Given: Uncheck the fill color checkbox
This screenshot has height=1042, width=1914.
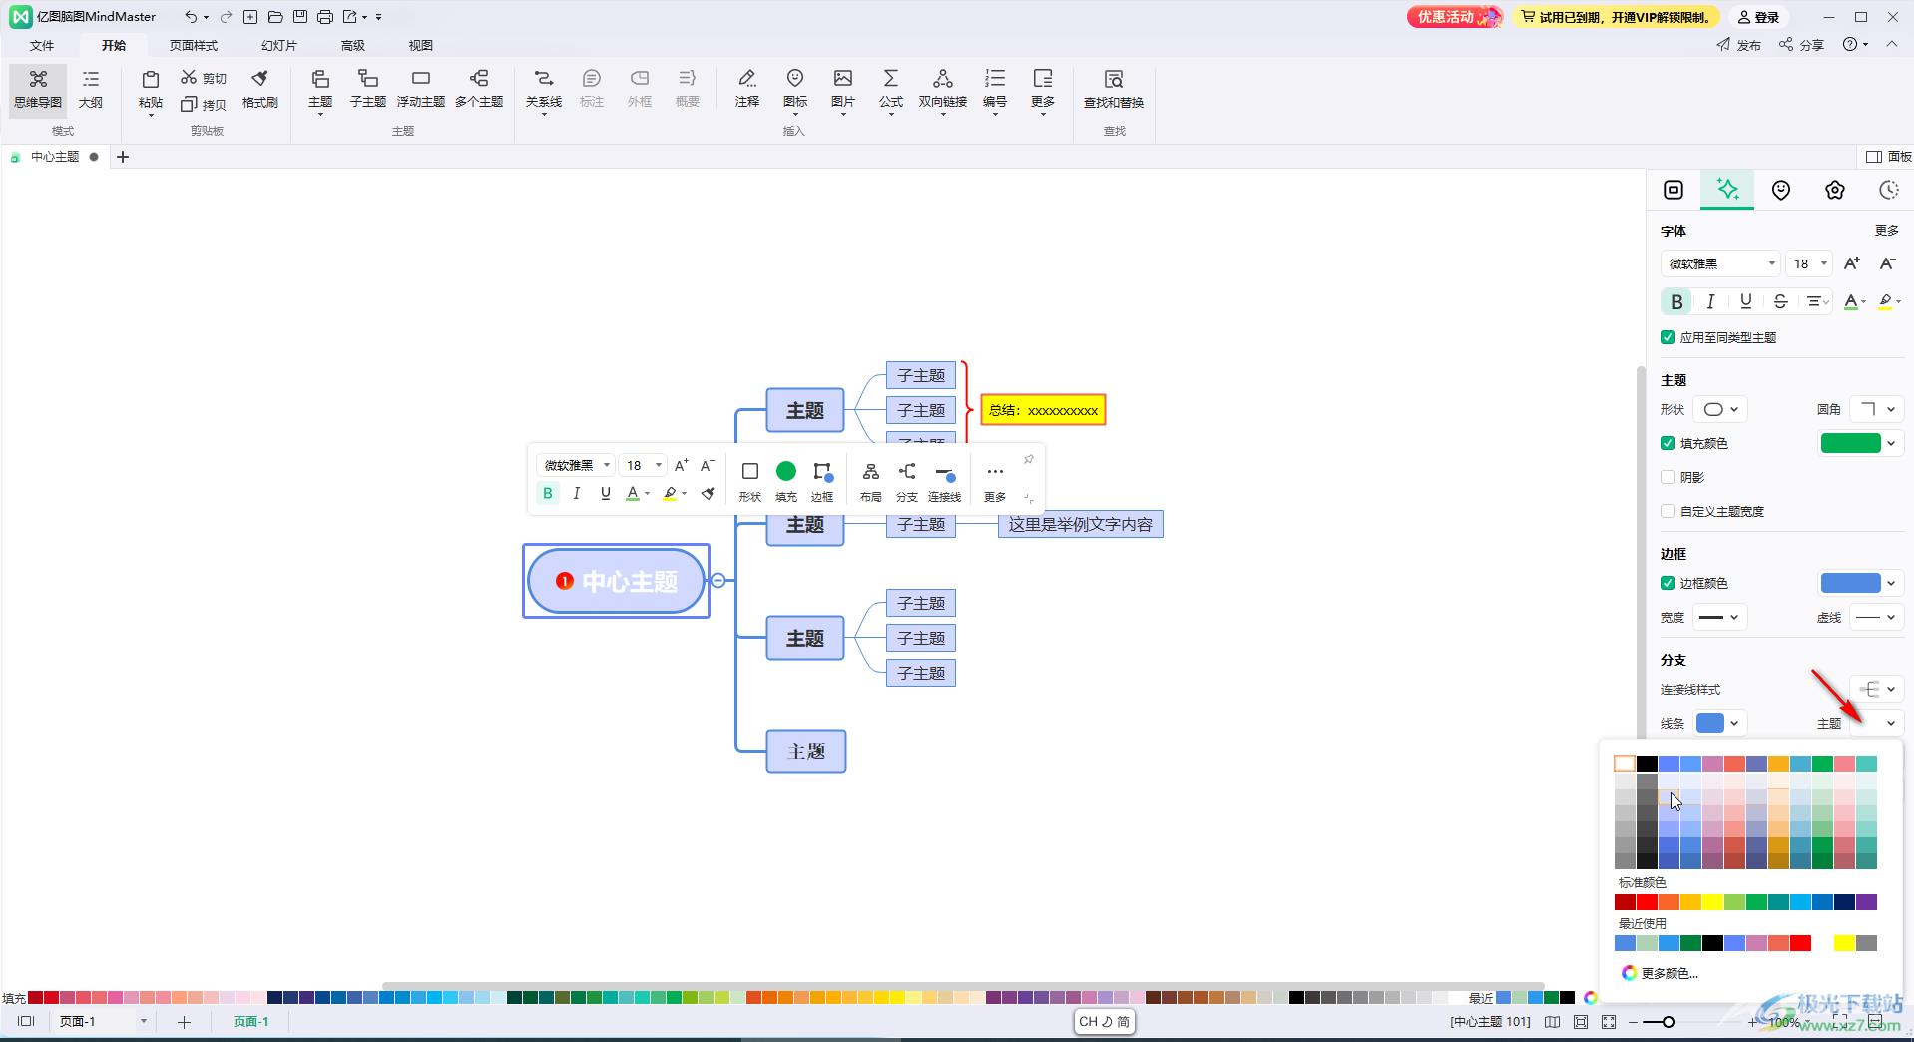Looking at the screenshot, I should tap(1668, 443).
